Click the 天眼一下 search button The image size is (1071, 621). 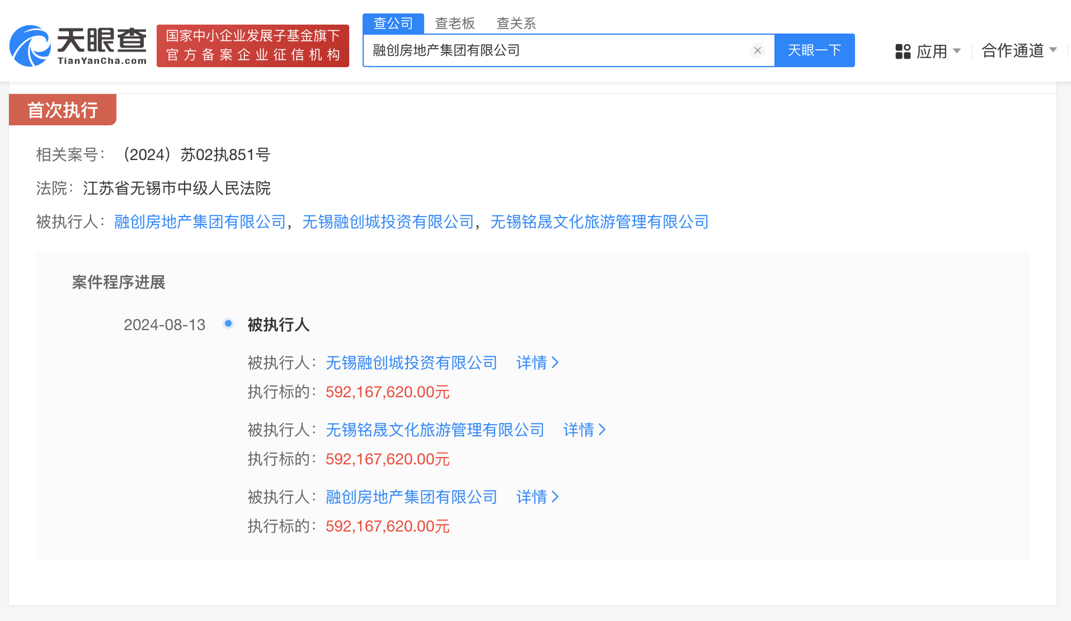point(814,50)
